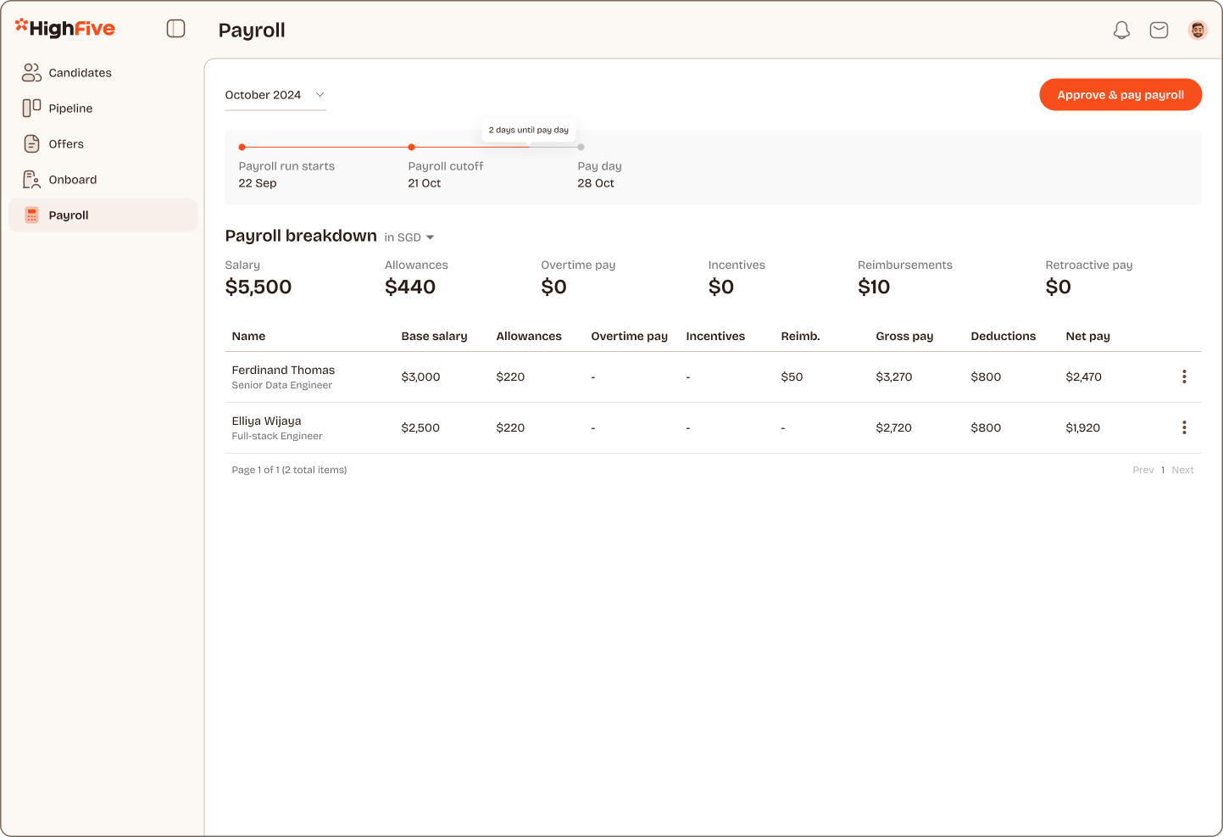This screenshot has width=1223, height=837.
Task: Change currency using the SGD dropdown
Action: tap(409, 237)
